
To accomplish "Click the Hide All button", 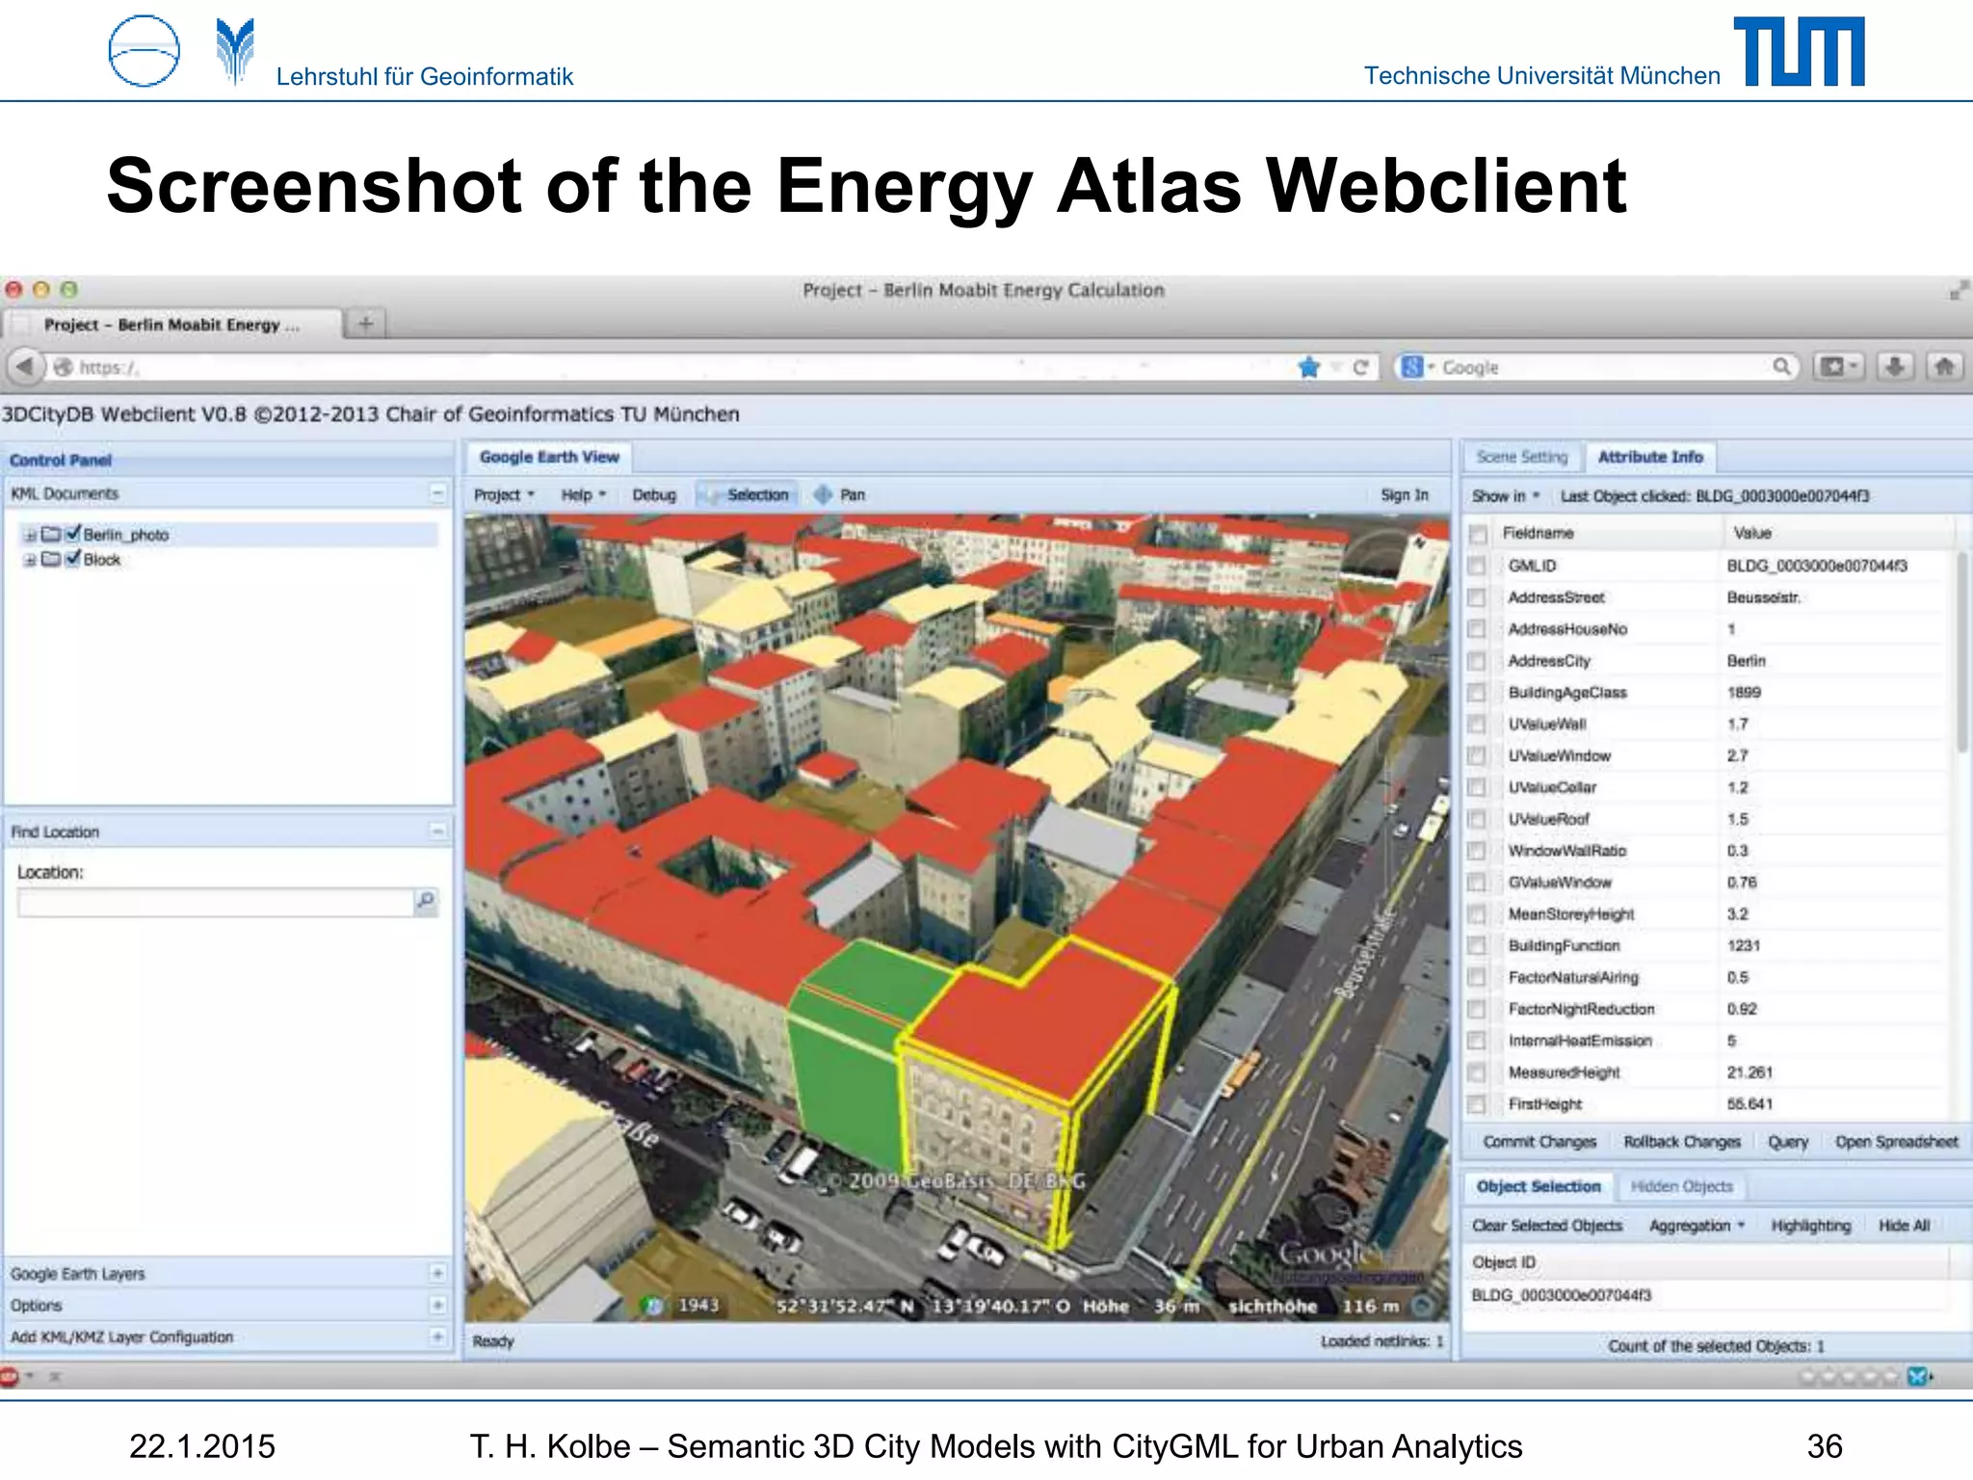I will [x=1904, y=1226].
